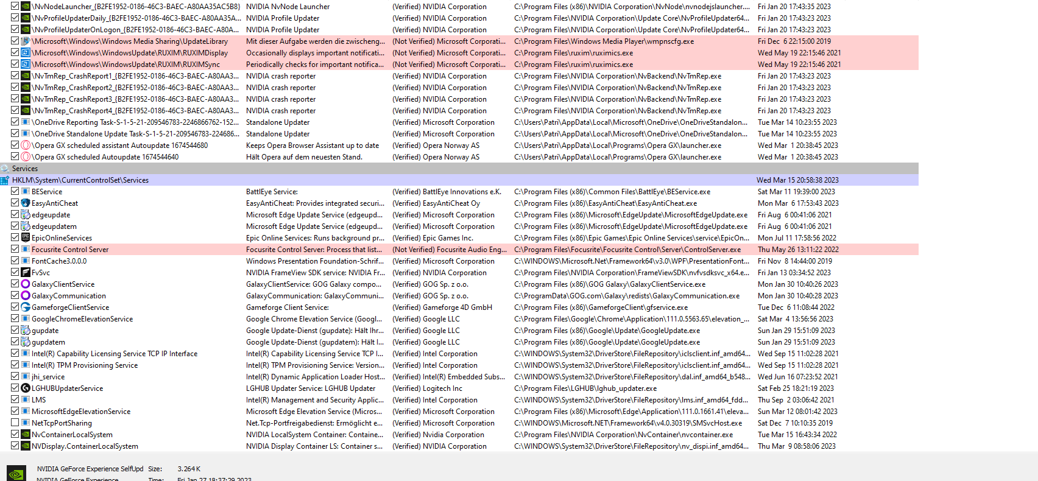Image resolution: width=1038 pixels, height=481 pixels.
Task: Click the RUXIMDisplay entry icon
Action: (x=26, y=53)
